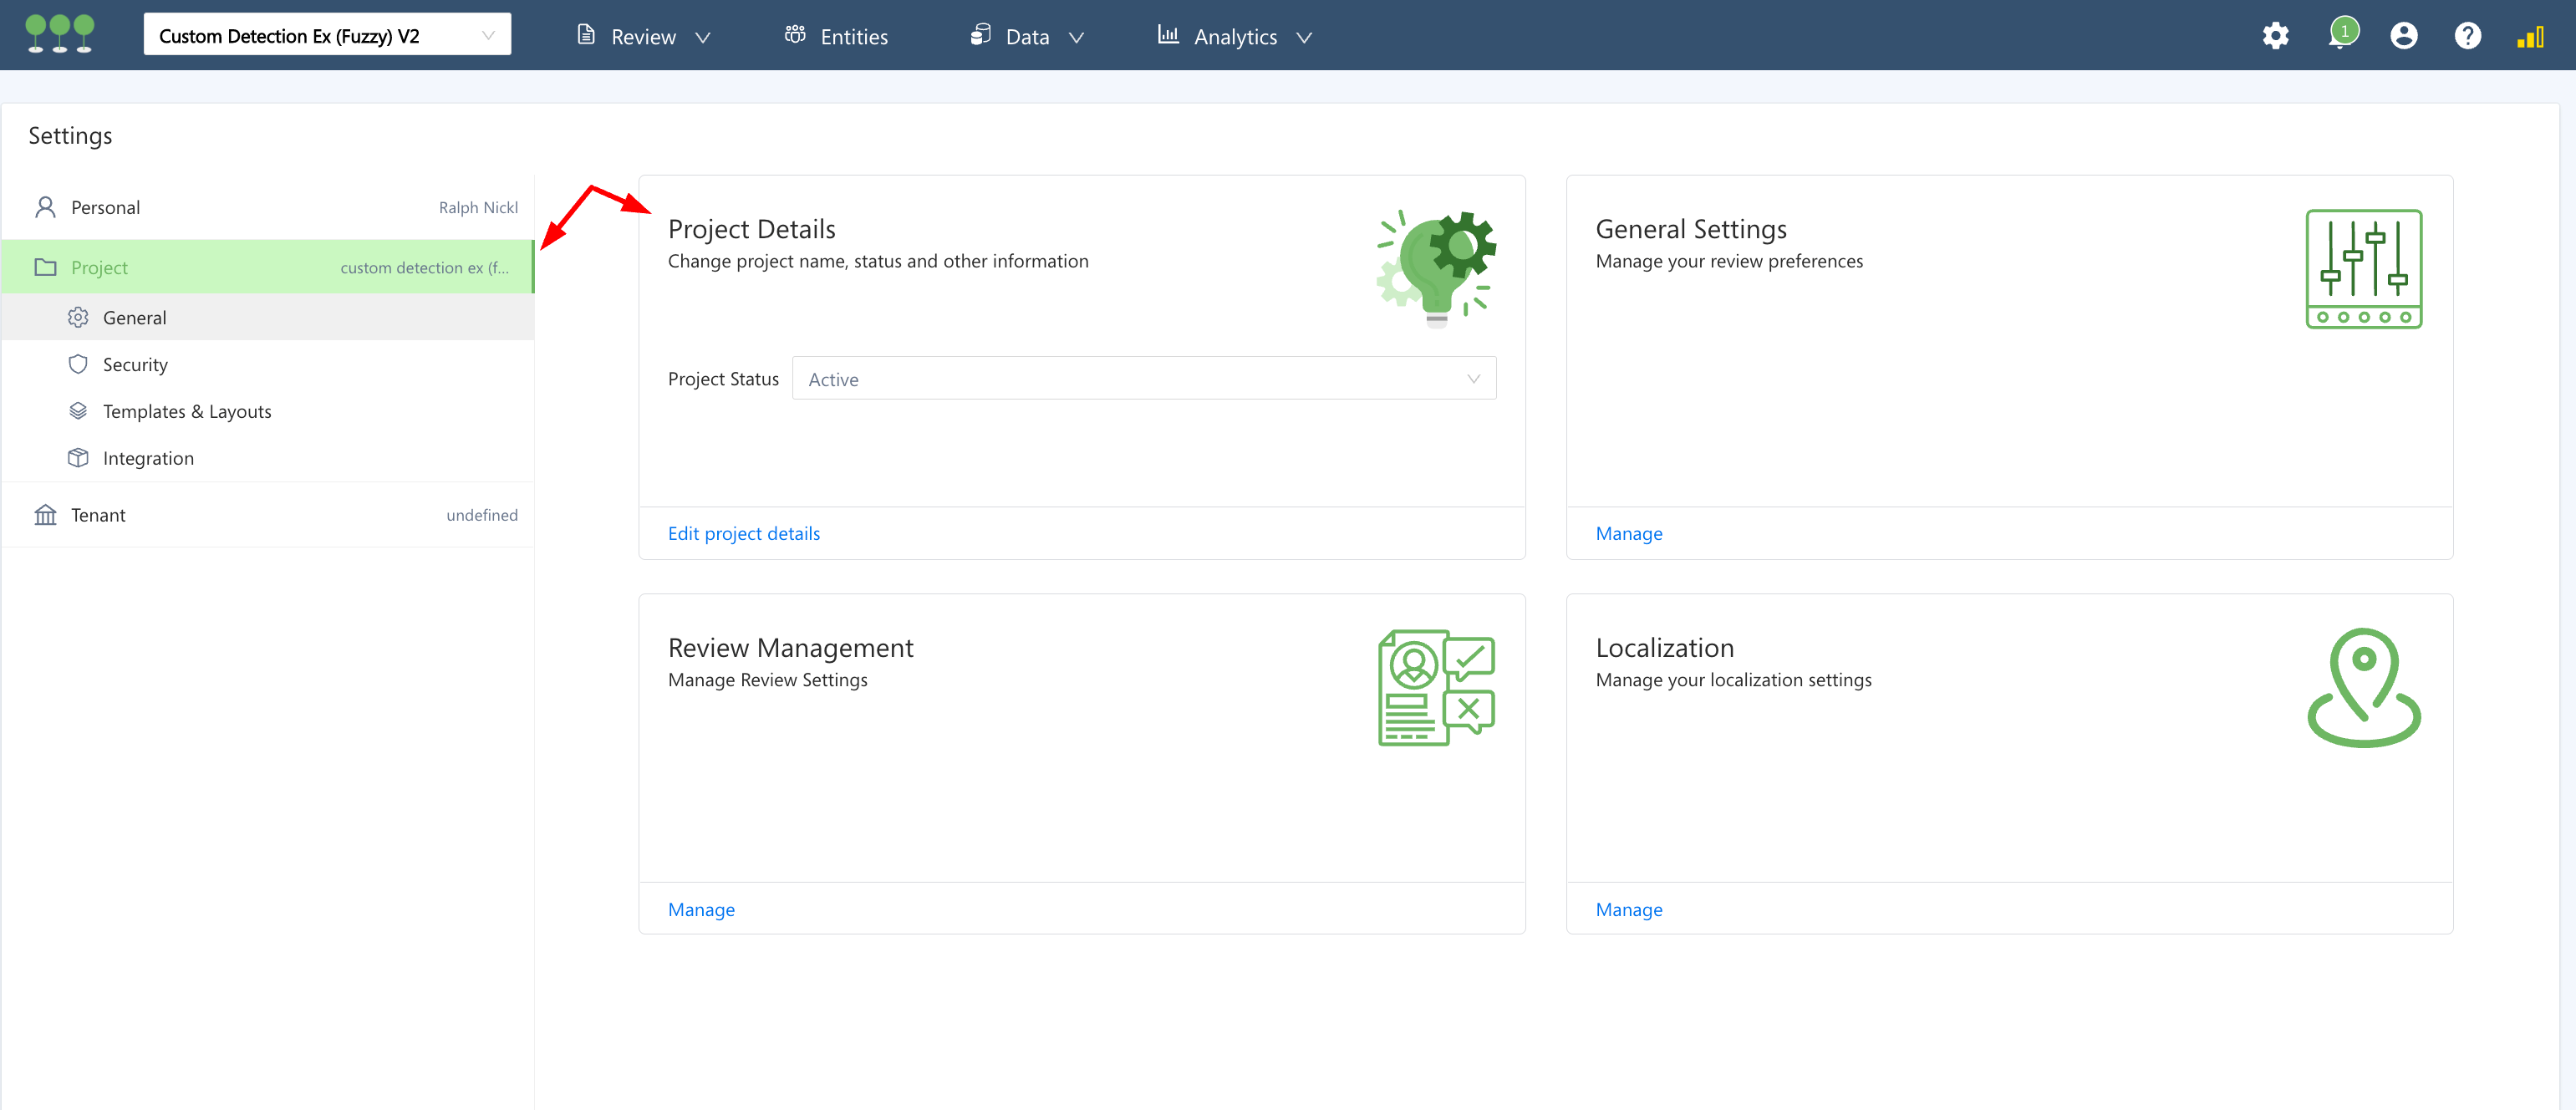Click the Review Management document illustration

pos(1436,688)
